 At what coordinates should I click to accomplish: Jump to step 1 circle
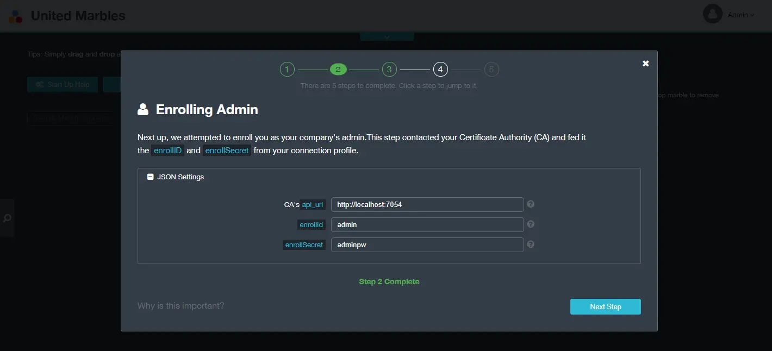click(x=287, y=70)
